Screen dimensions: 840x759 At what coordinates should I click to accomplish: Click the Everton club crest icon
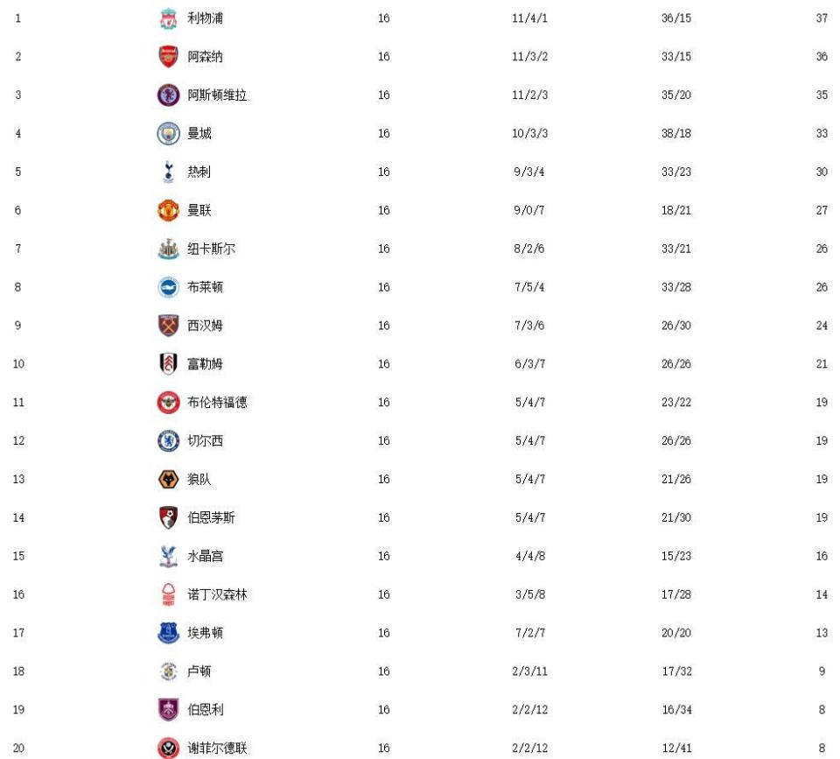[168, 633]
